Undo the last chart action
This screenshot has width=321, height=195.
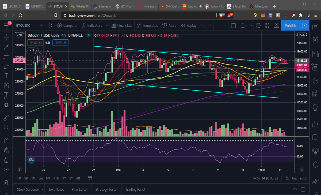[203, 25]
